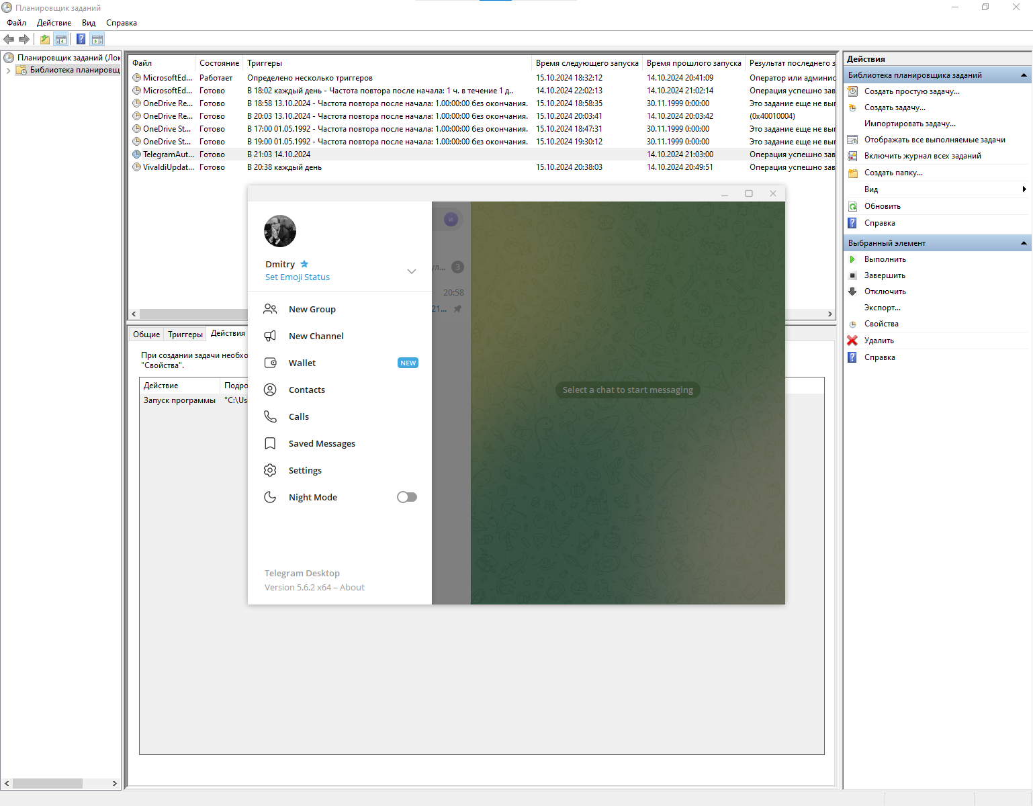This screenshot has width=1033, height=806.
Task: Expand the 'Библиотека планировщика' tree node arrow
Action: [8, 71]
